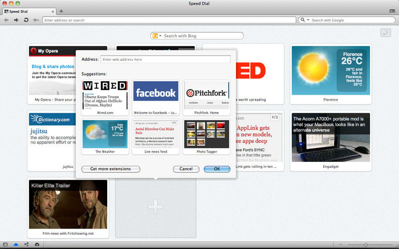The height and width of the screenshot is (249, 399).
Task: Click the Blog & share photos link
Action: [x=53, y=66]
